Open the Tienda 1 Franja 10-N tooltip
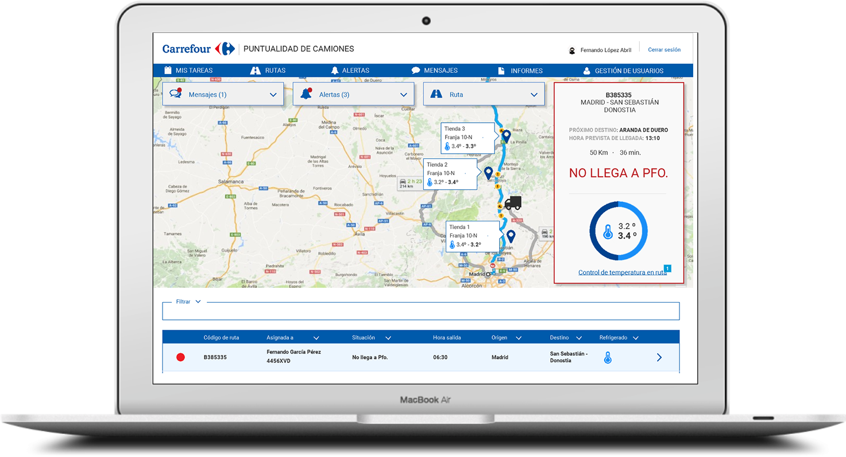Viewport: 846px width, 457px height. [x=473, y=236]
